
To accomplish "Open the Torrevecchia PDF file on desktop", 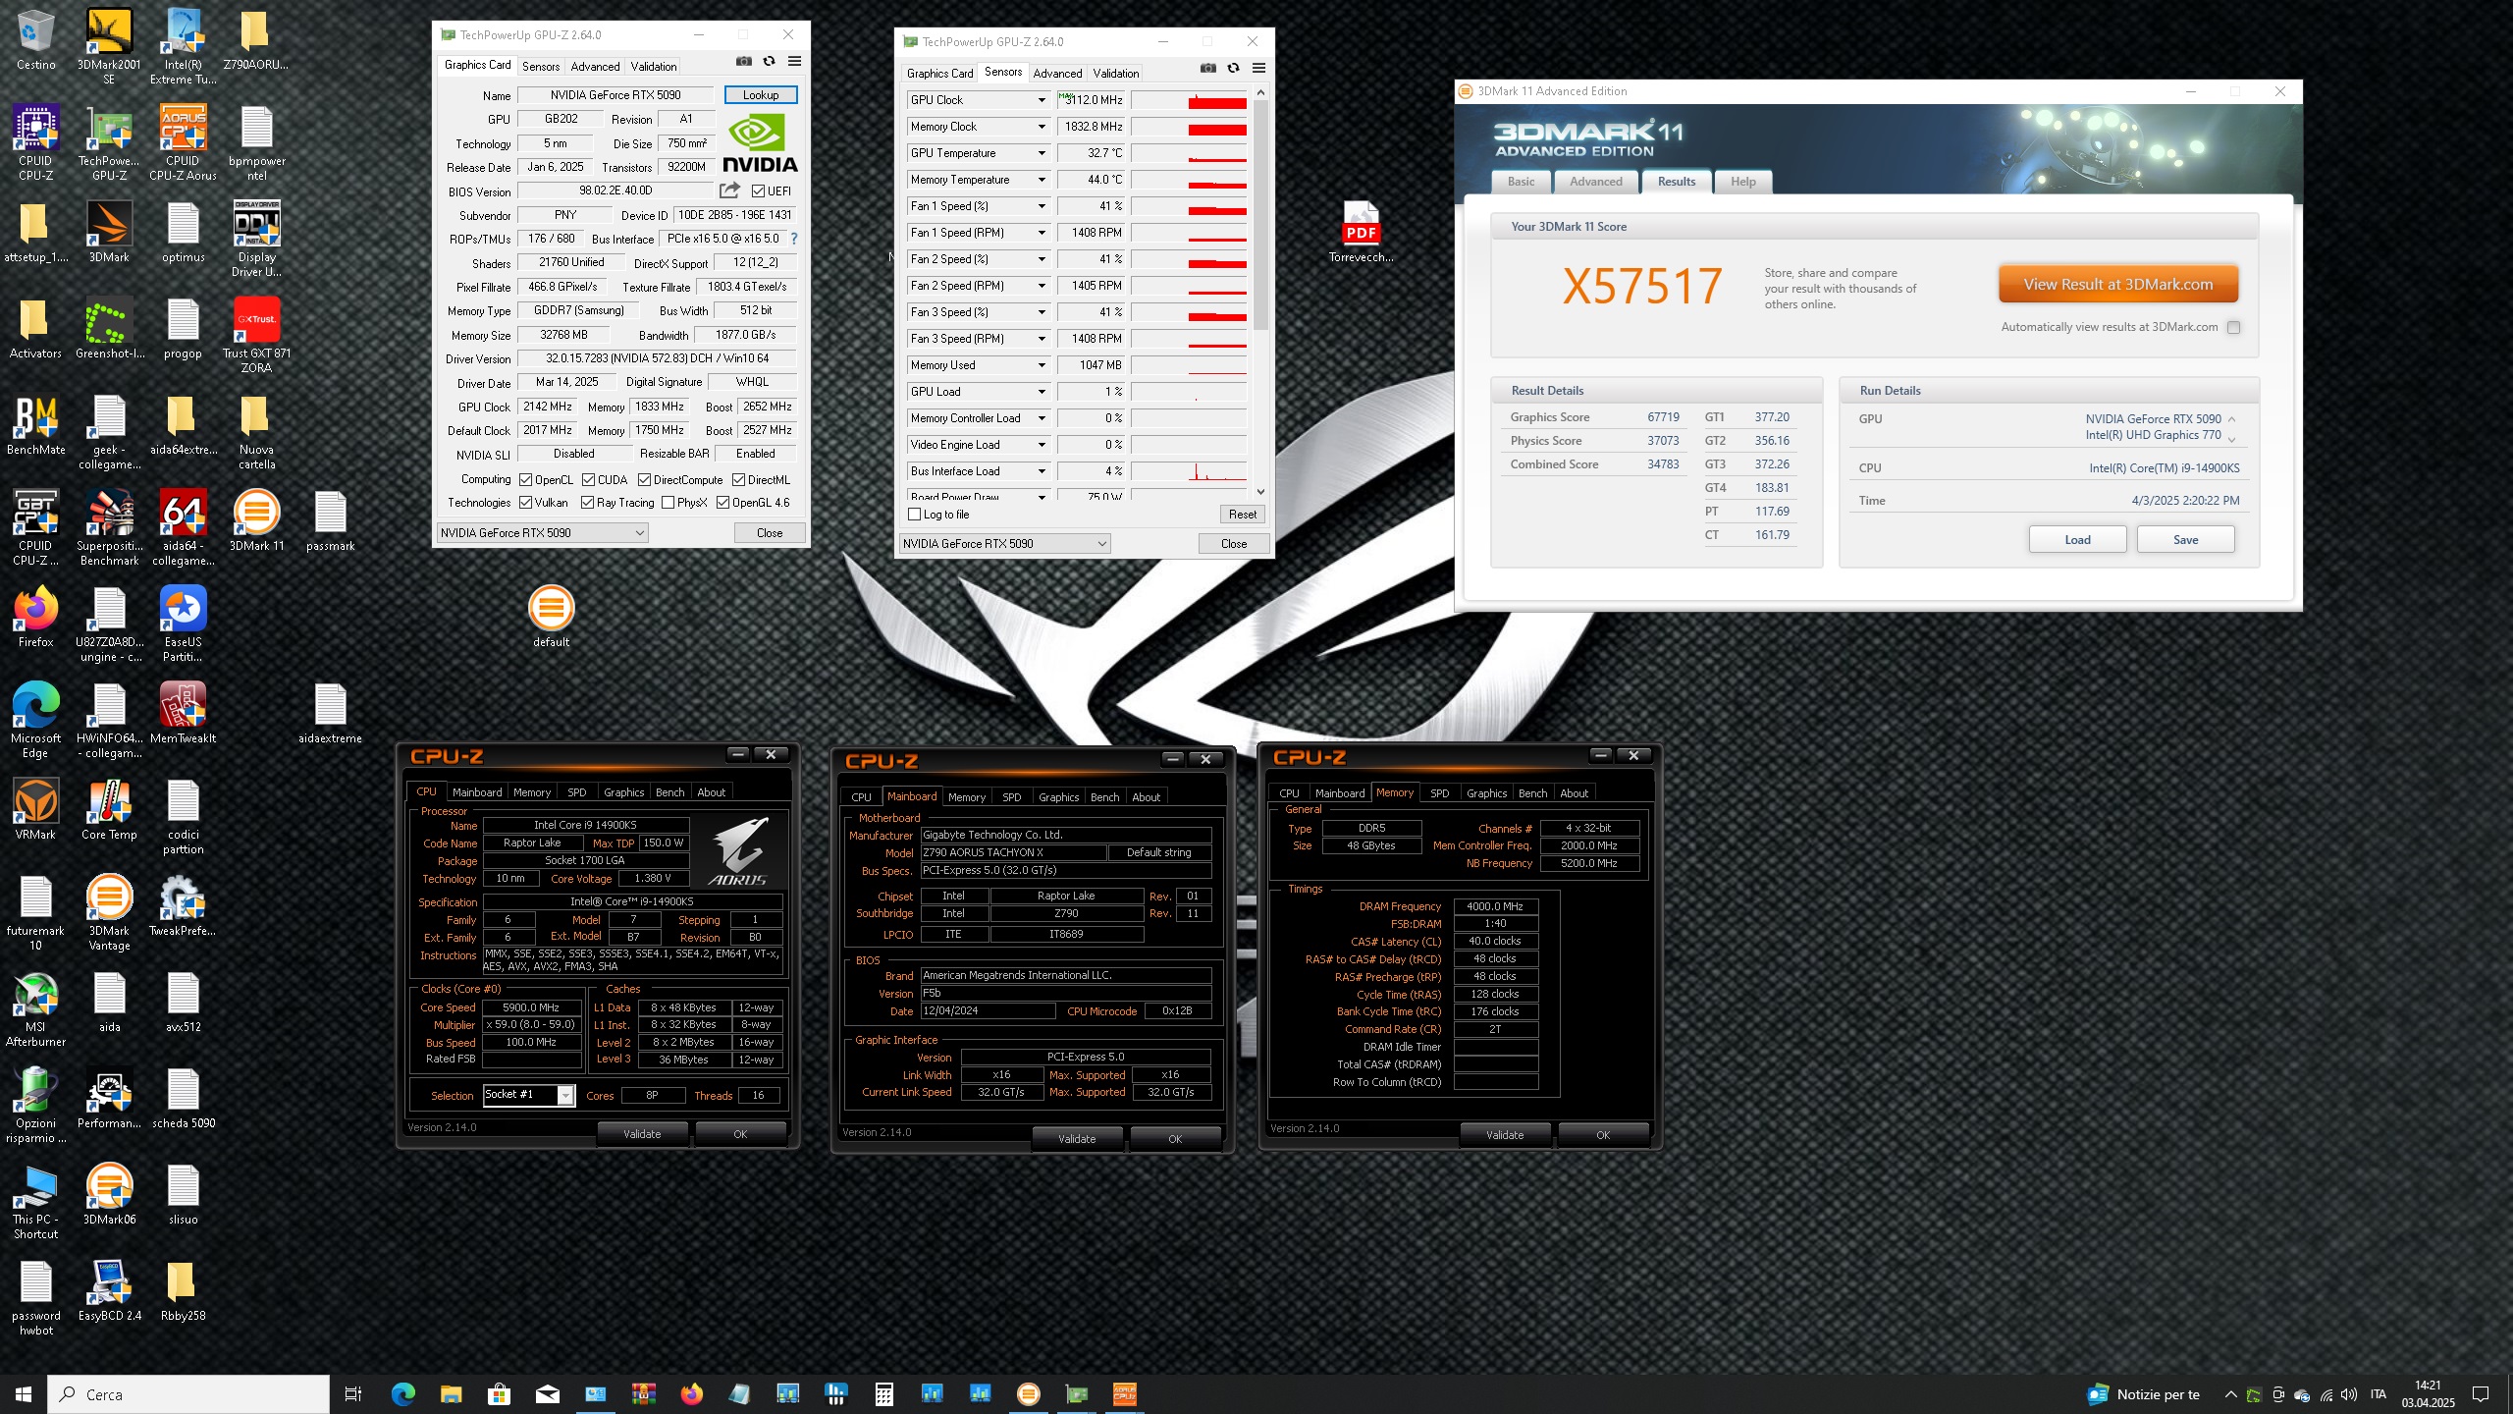I will (1361, 233).
